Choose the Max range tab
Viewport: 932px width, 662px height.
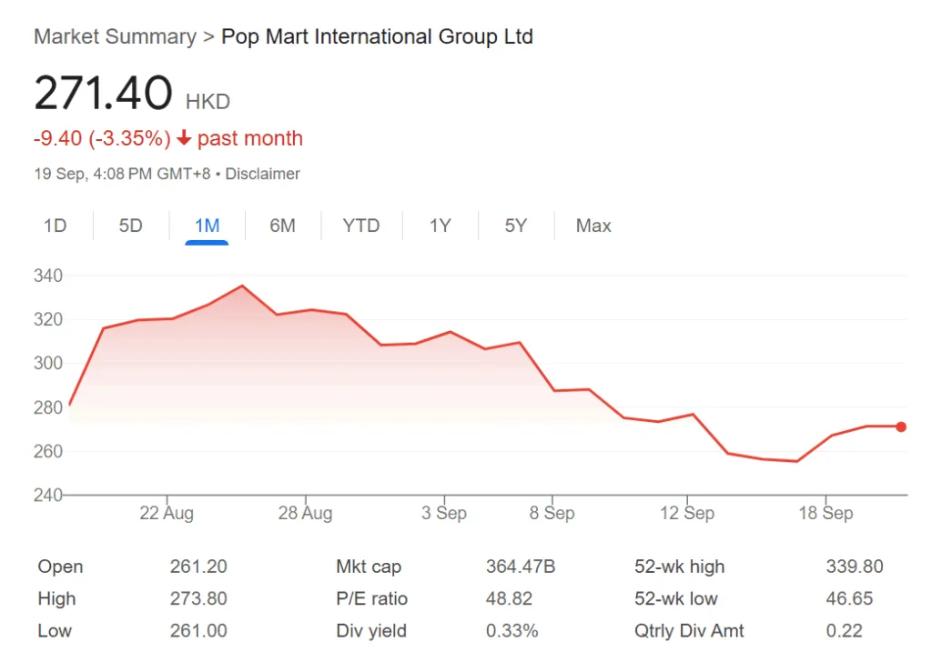point(593,226)
